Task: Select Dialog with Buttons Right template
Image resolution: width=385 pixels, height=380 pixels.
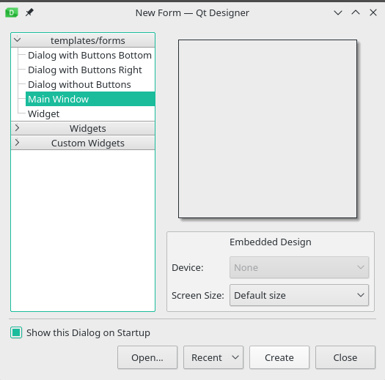Action: point(85,70)
